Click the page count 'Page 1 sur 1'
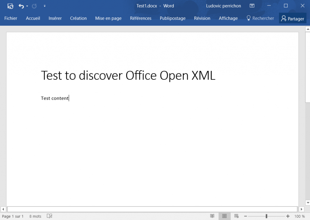 (x=13, y=216)
